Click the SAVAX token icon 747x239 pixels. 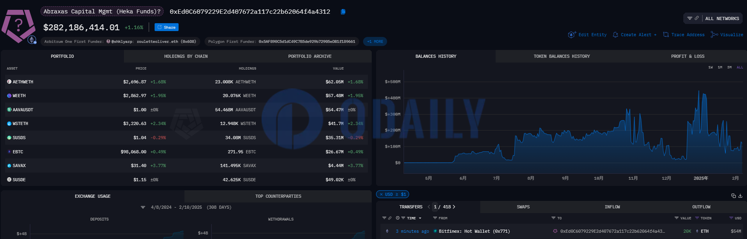pyautogui.click(x=9, y=165)
